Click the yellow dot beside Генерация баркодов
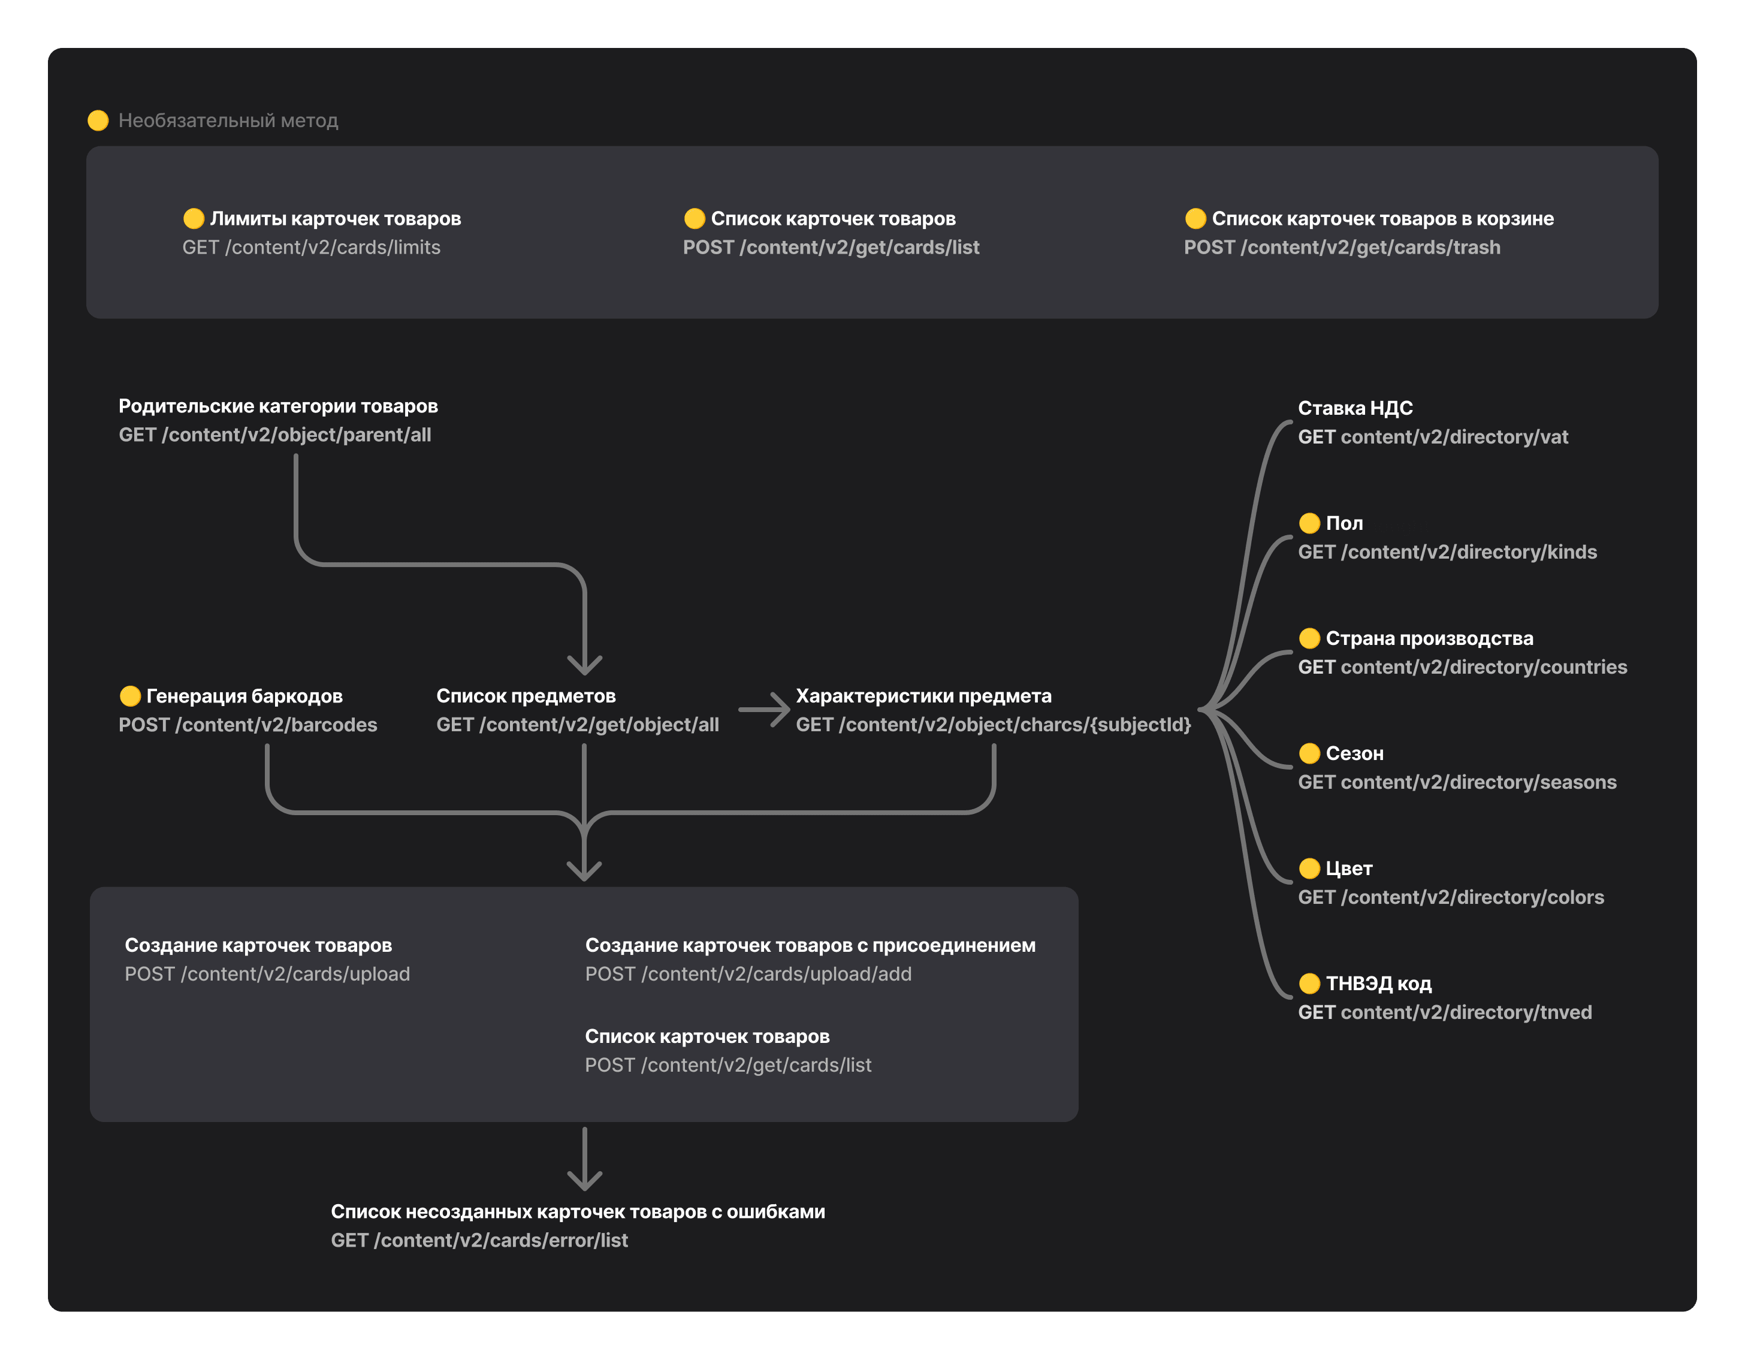The width and height of the screenshot is (1745, 1360). point(129,696)
